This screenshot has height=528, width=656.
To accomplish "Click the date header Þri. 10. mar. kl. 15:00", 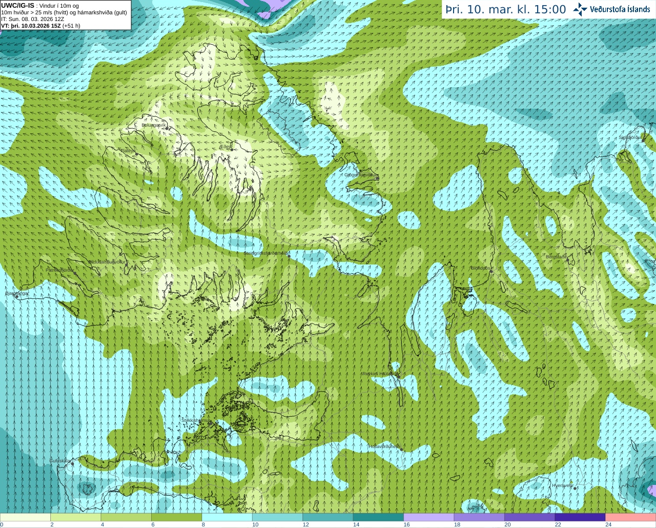I will point(506,10).
